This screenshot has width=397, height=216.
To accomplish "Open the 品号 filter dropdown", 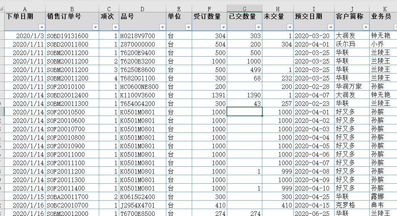I will point(162,27).
